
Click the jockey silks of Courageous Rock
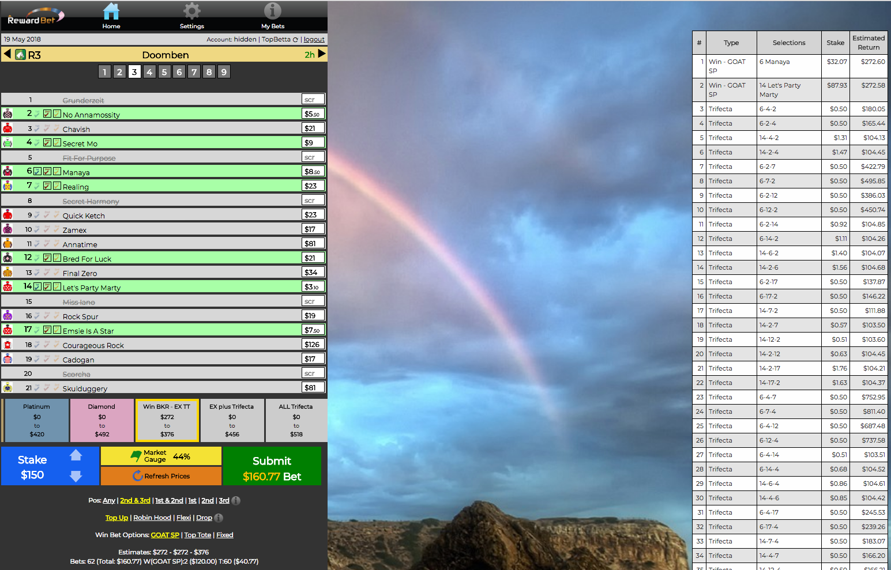7,344
